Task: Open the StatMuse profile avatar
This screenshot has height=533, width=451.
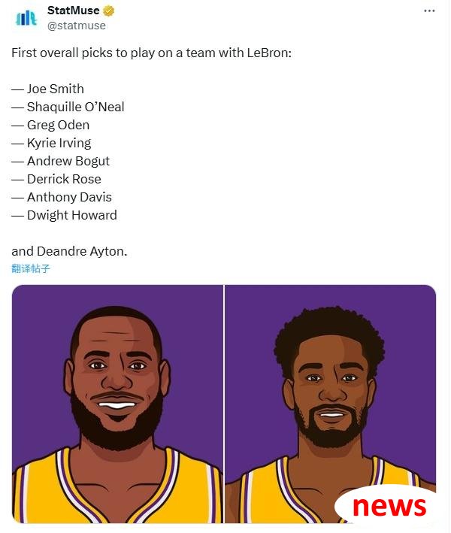Action: [26, 18]
